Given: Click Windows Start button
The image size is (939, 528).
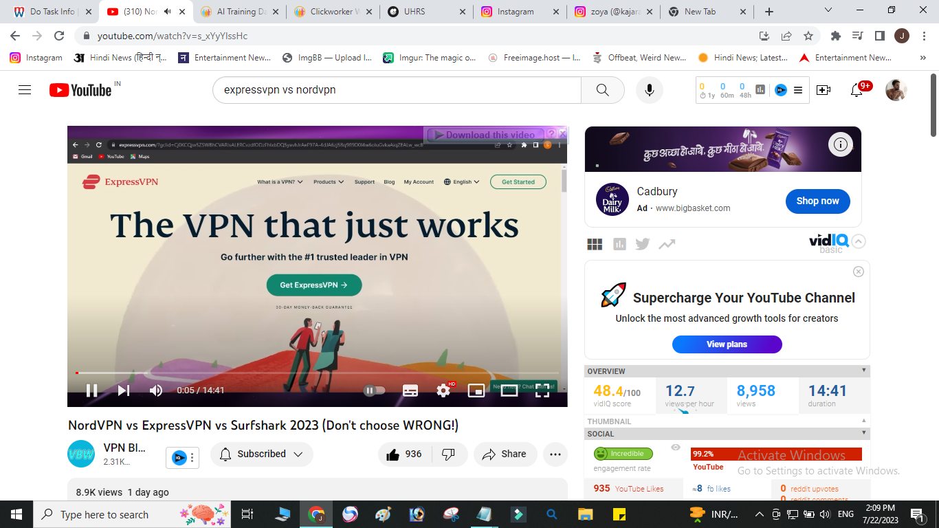Looking at the screenshot, I should (x=16, y=514).
